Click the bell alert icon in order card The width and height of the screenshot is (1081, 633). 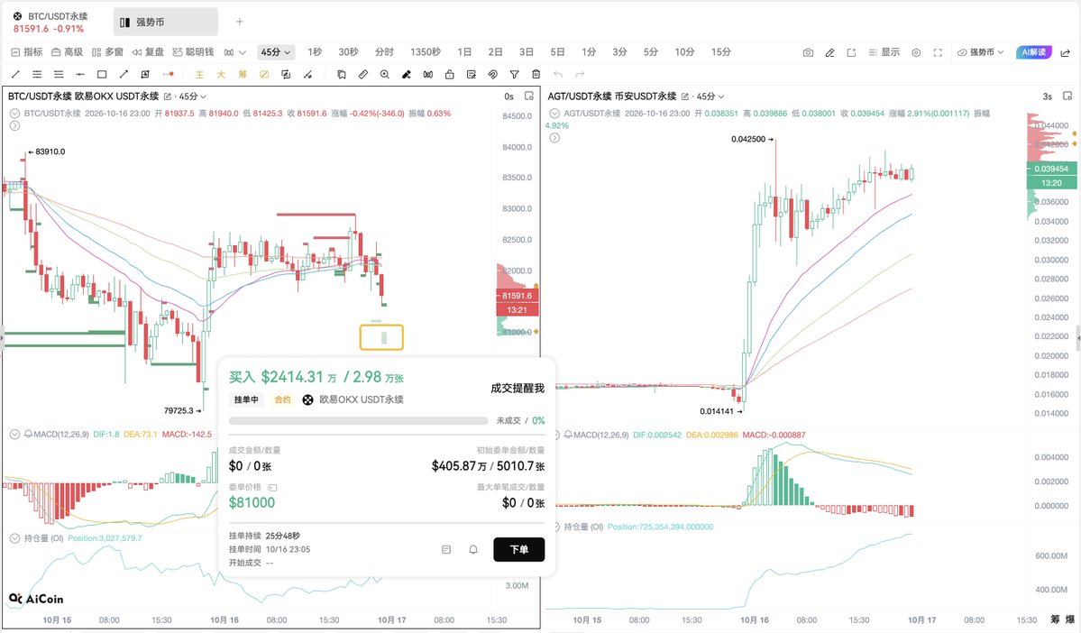point(473,549)
